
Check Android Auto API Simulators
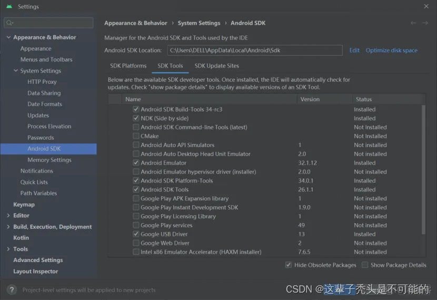pyautogui.click(x=136, y=145)
